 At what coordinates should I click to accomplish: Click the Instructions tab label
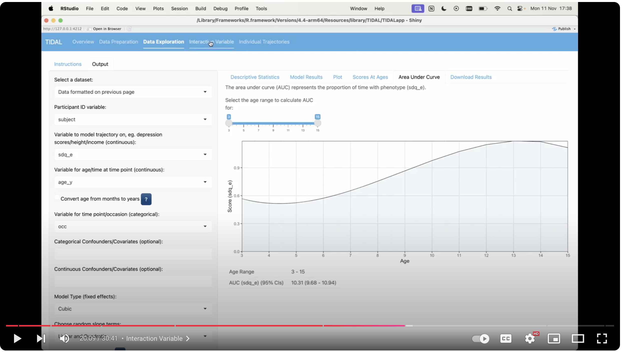coord(68,64)
